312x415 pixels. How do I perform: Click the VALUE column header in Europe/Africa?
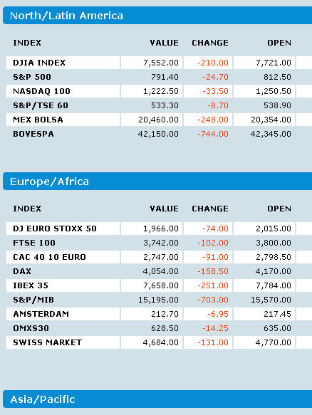coord(165,209)
